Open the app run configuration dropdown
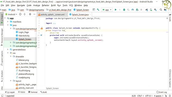172x97 pixels. (107, 10)
